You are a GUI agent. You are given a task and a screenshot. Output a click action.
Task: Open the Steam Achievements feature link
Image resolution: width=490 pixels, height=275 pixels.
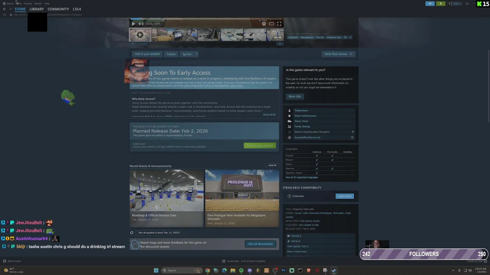click(305, 116)
